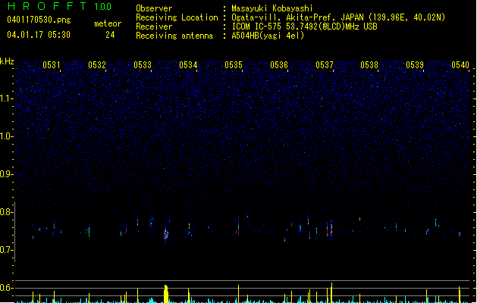Image resolution: width=477 pixels, height=303 pixels.
Task: Click the 0532 time marker
Action: click(97, 65)
